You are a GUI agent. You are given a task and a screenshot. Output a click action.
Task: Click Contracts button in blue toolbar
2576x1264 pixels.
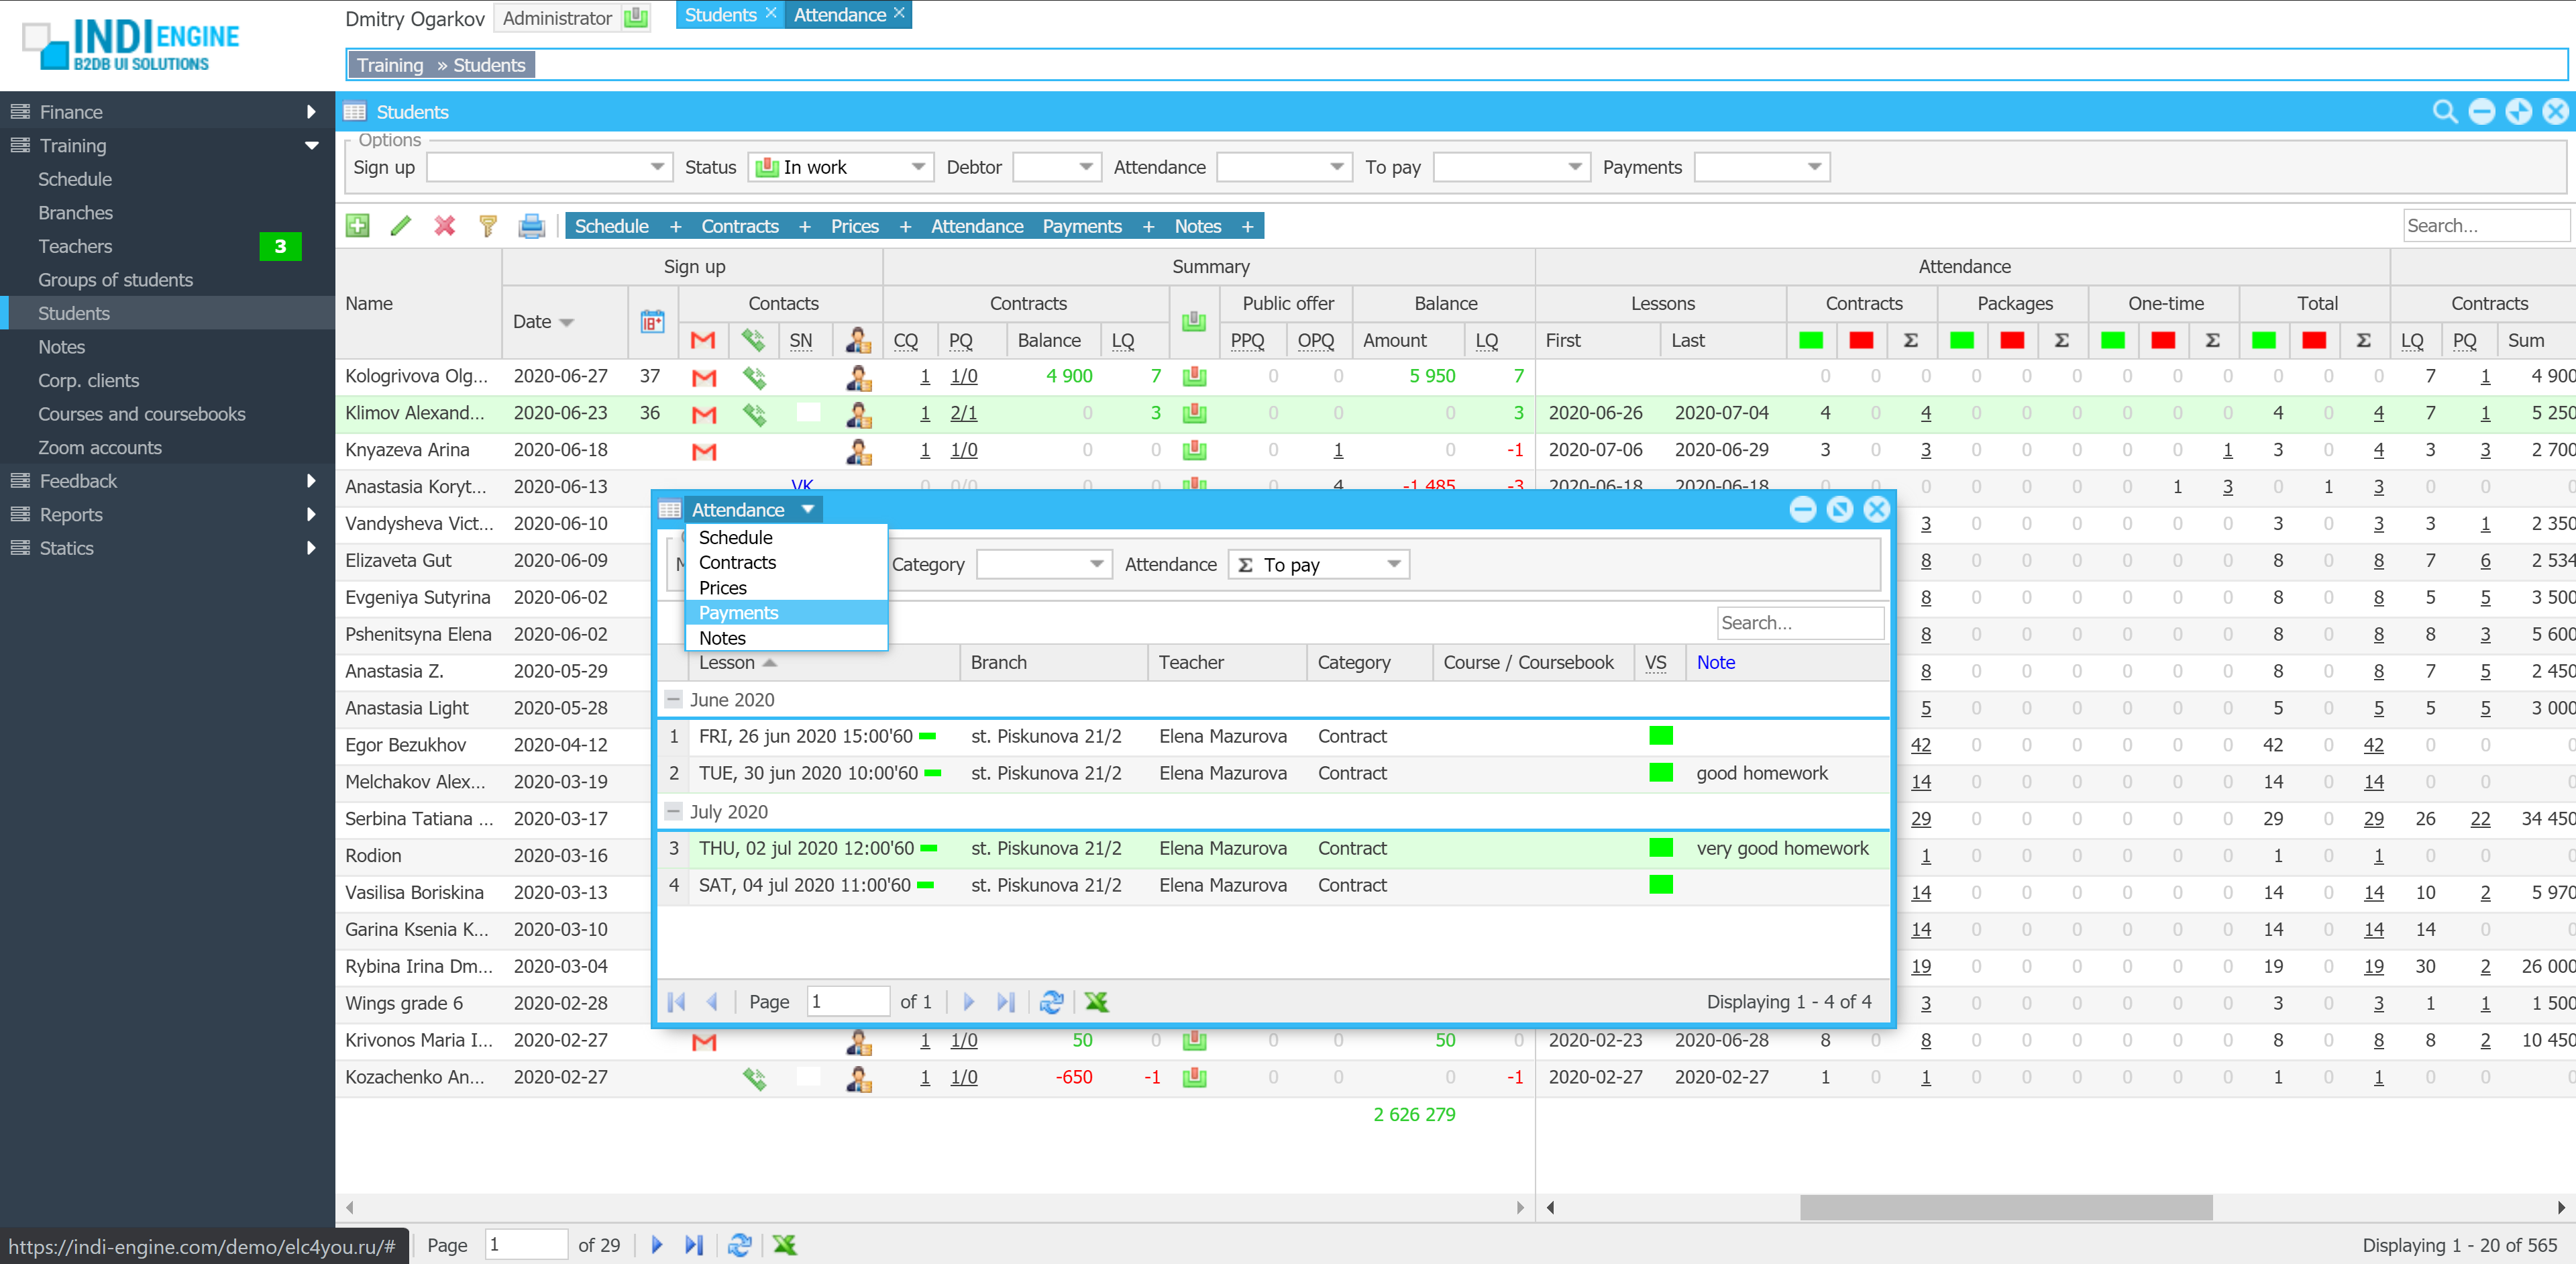(739, 226)
